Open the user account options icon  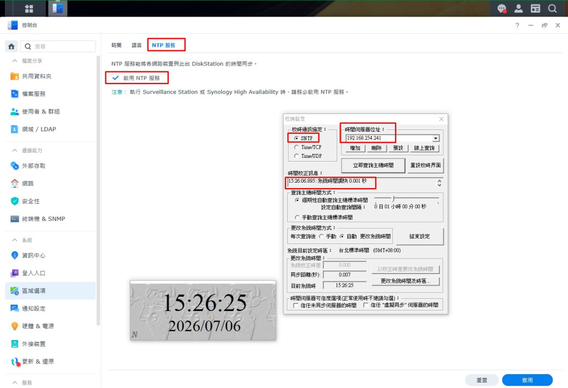pos(519,8)
